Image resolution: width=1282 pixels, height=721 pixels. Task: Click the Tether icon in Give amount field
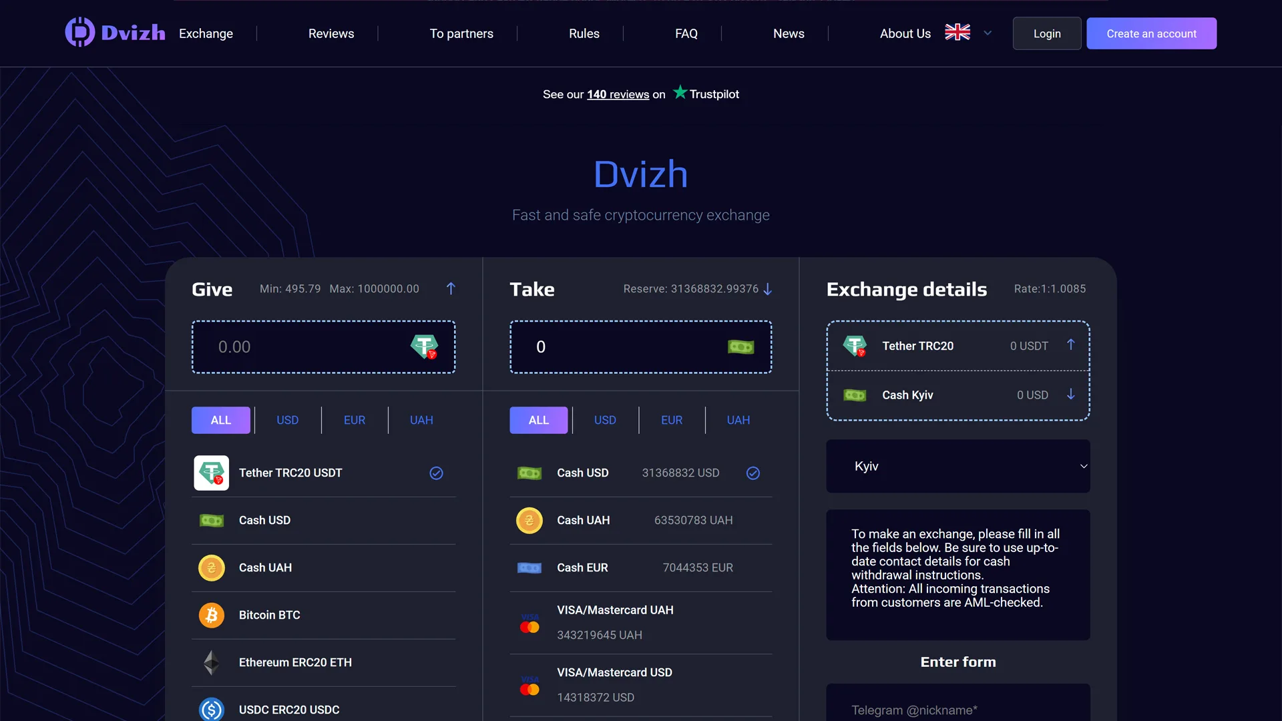pos(424,346)
